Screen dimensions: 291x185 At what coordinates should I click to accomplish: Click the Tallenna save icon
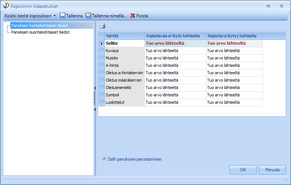click(x=62, y=16)
